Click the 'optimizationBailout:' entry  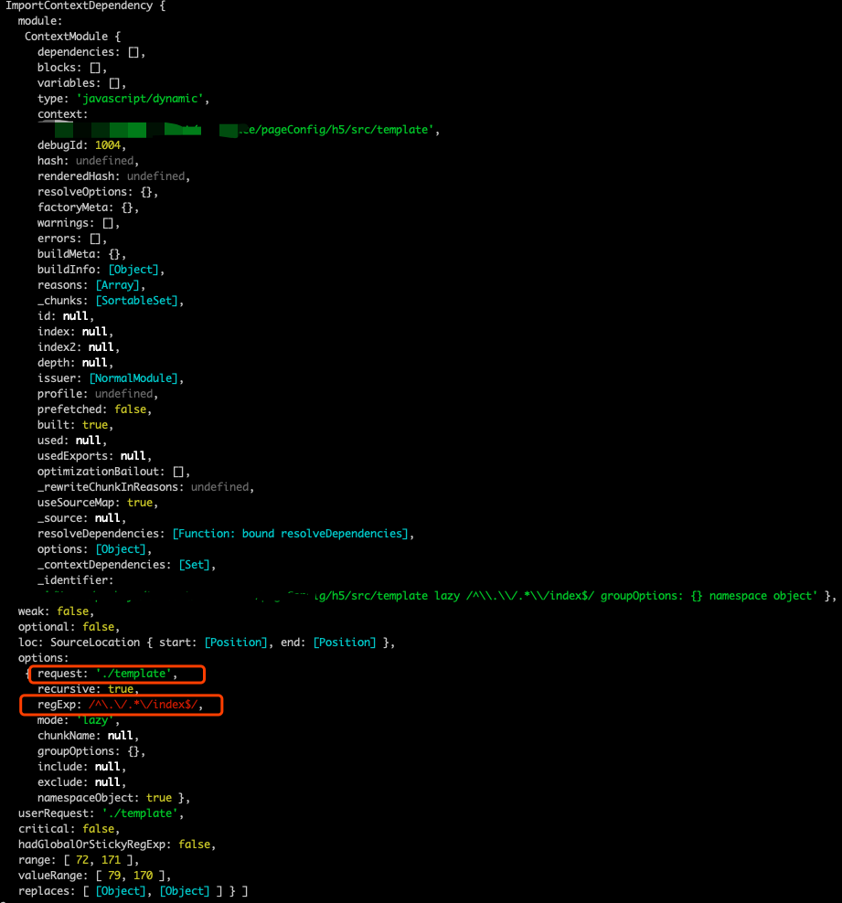(x=113, y=472)
